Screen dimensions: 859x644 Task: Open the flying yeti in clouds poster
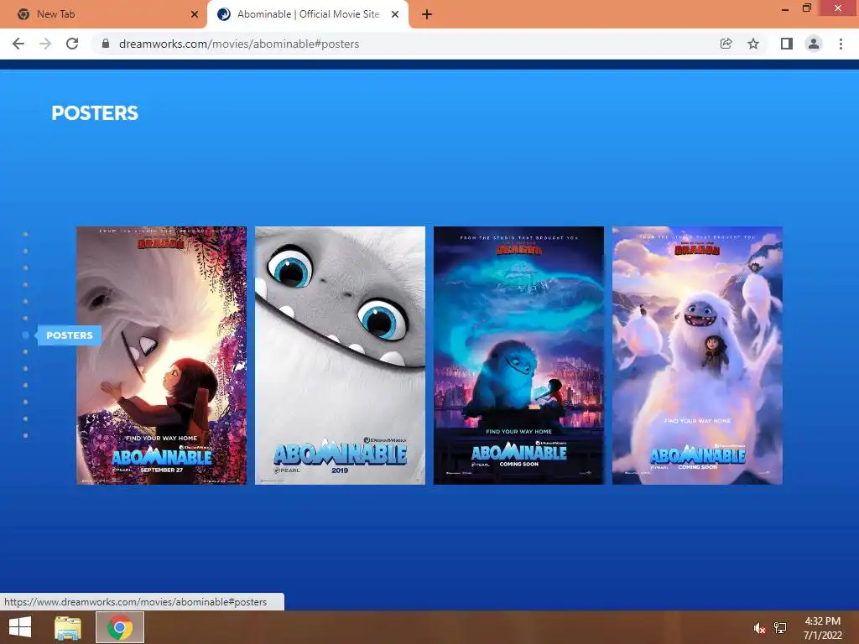pyautogui.click(x=697, y=356)
